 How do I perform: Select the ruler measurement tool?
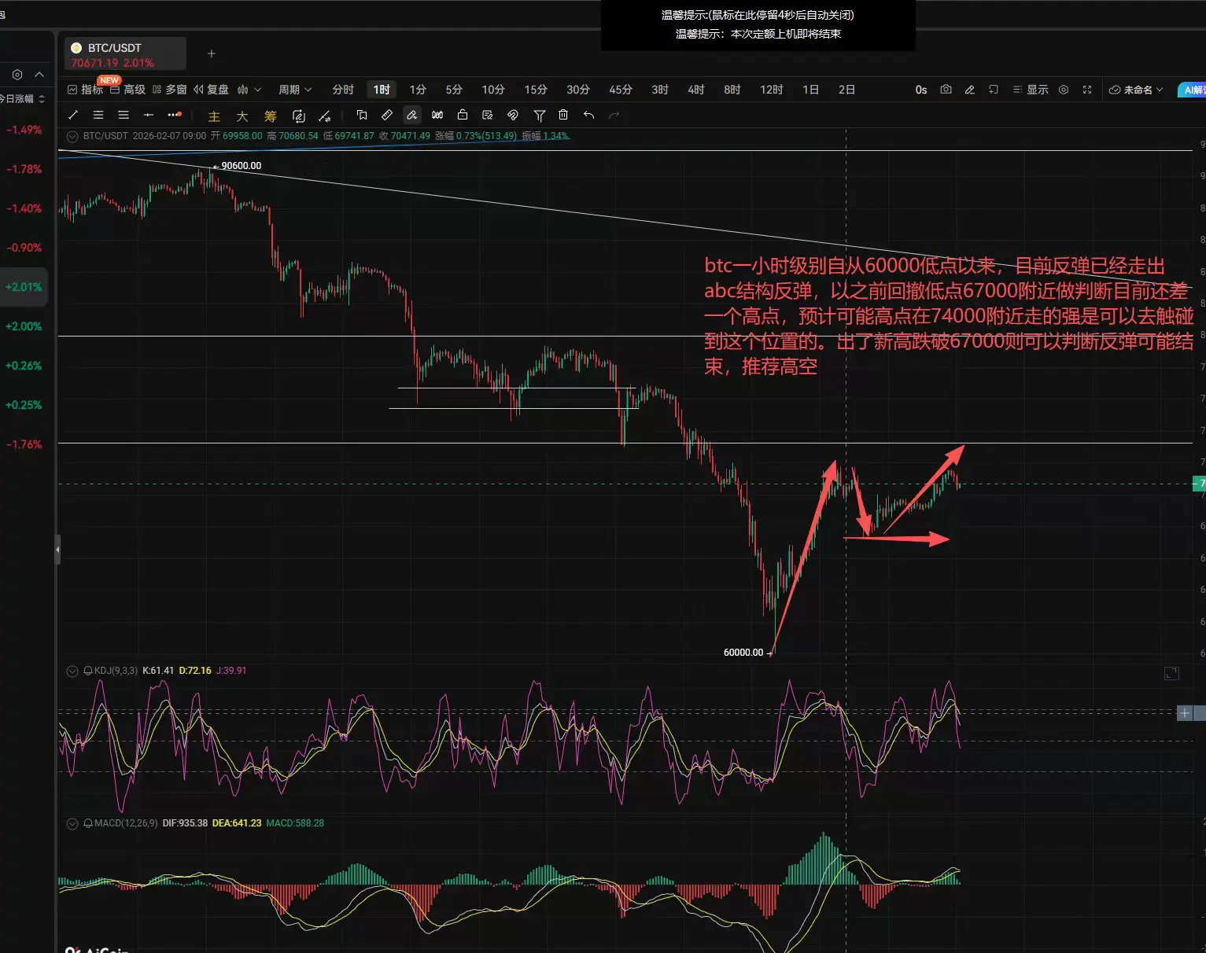pos(387,115)
